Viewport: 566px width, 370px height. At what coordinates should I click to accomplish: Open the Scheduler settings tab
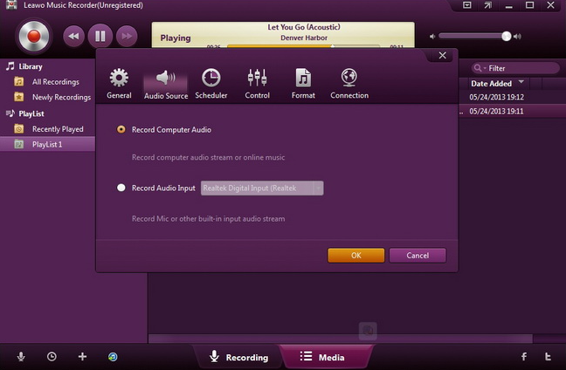click(211, 84)
